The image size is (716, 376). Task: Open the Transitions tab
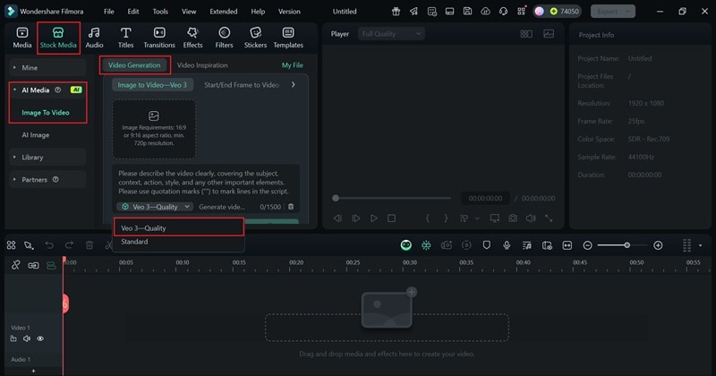pos(159,38)
